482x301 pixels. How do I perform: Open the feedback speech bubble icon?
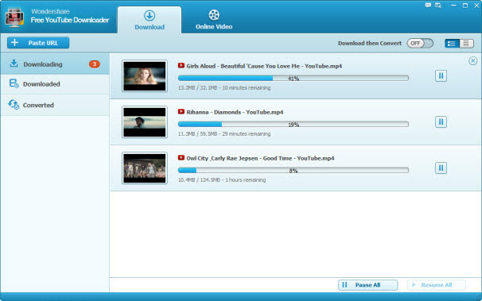(428, 6)
